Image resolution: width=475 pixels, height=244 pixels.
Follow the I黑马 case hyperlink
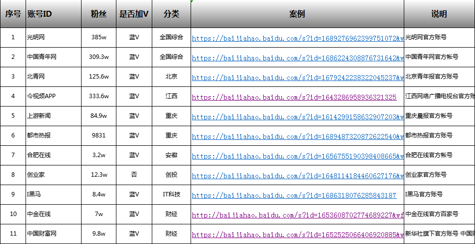coord(294,195)
